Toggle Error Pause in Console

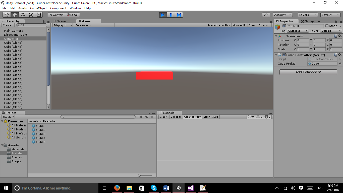(x=211, y=117)
